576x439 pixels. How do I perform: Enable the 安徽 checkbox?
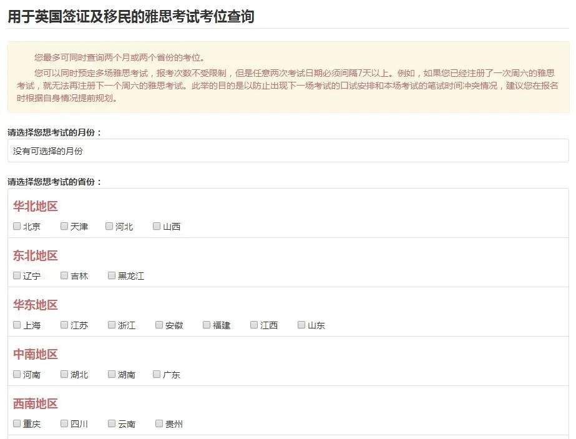(x=159, y=325)
